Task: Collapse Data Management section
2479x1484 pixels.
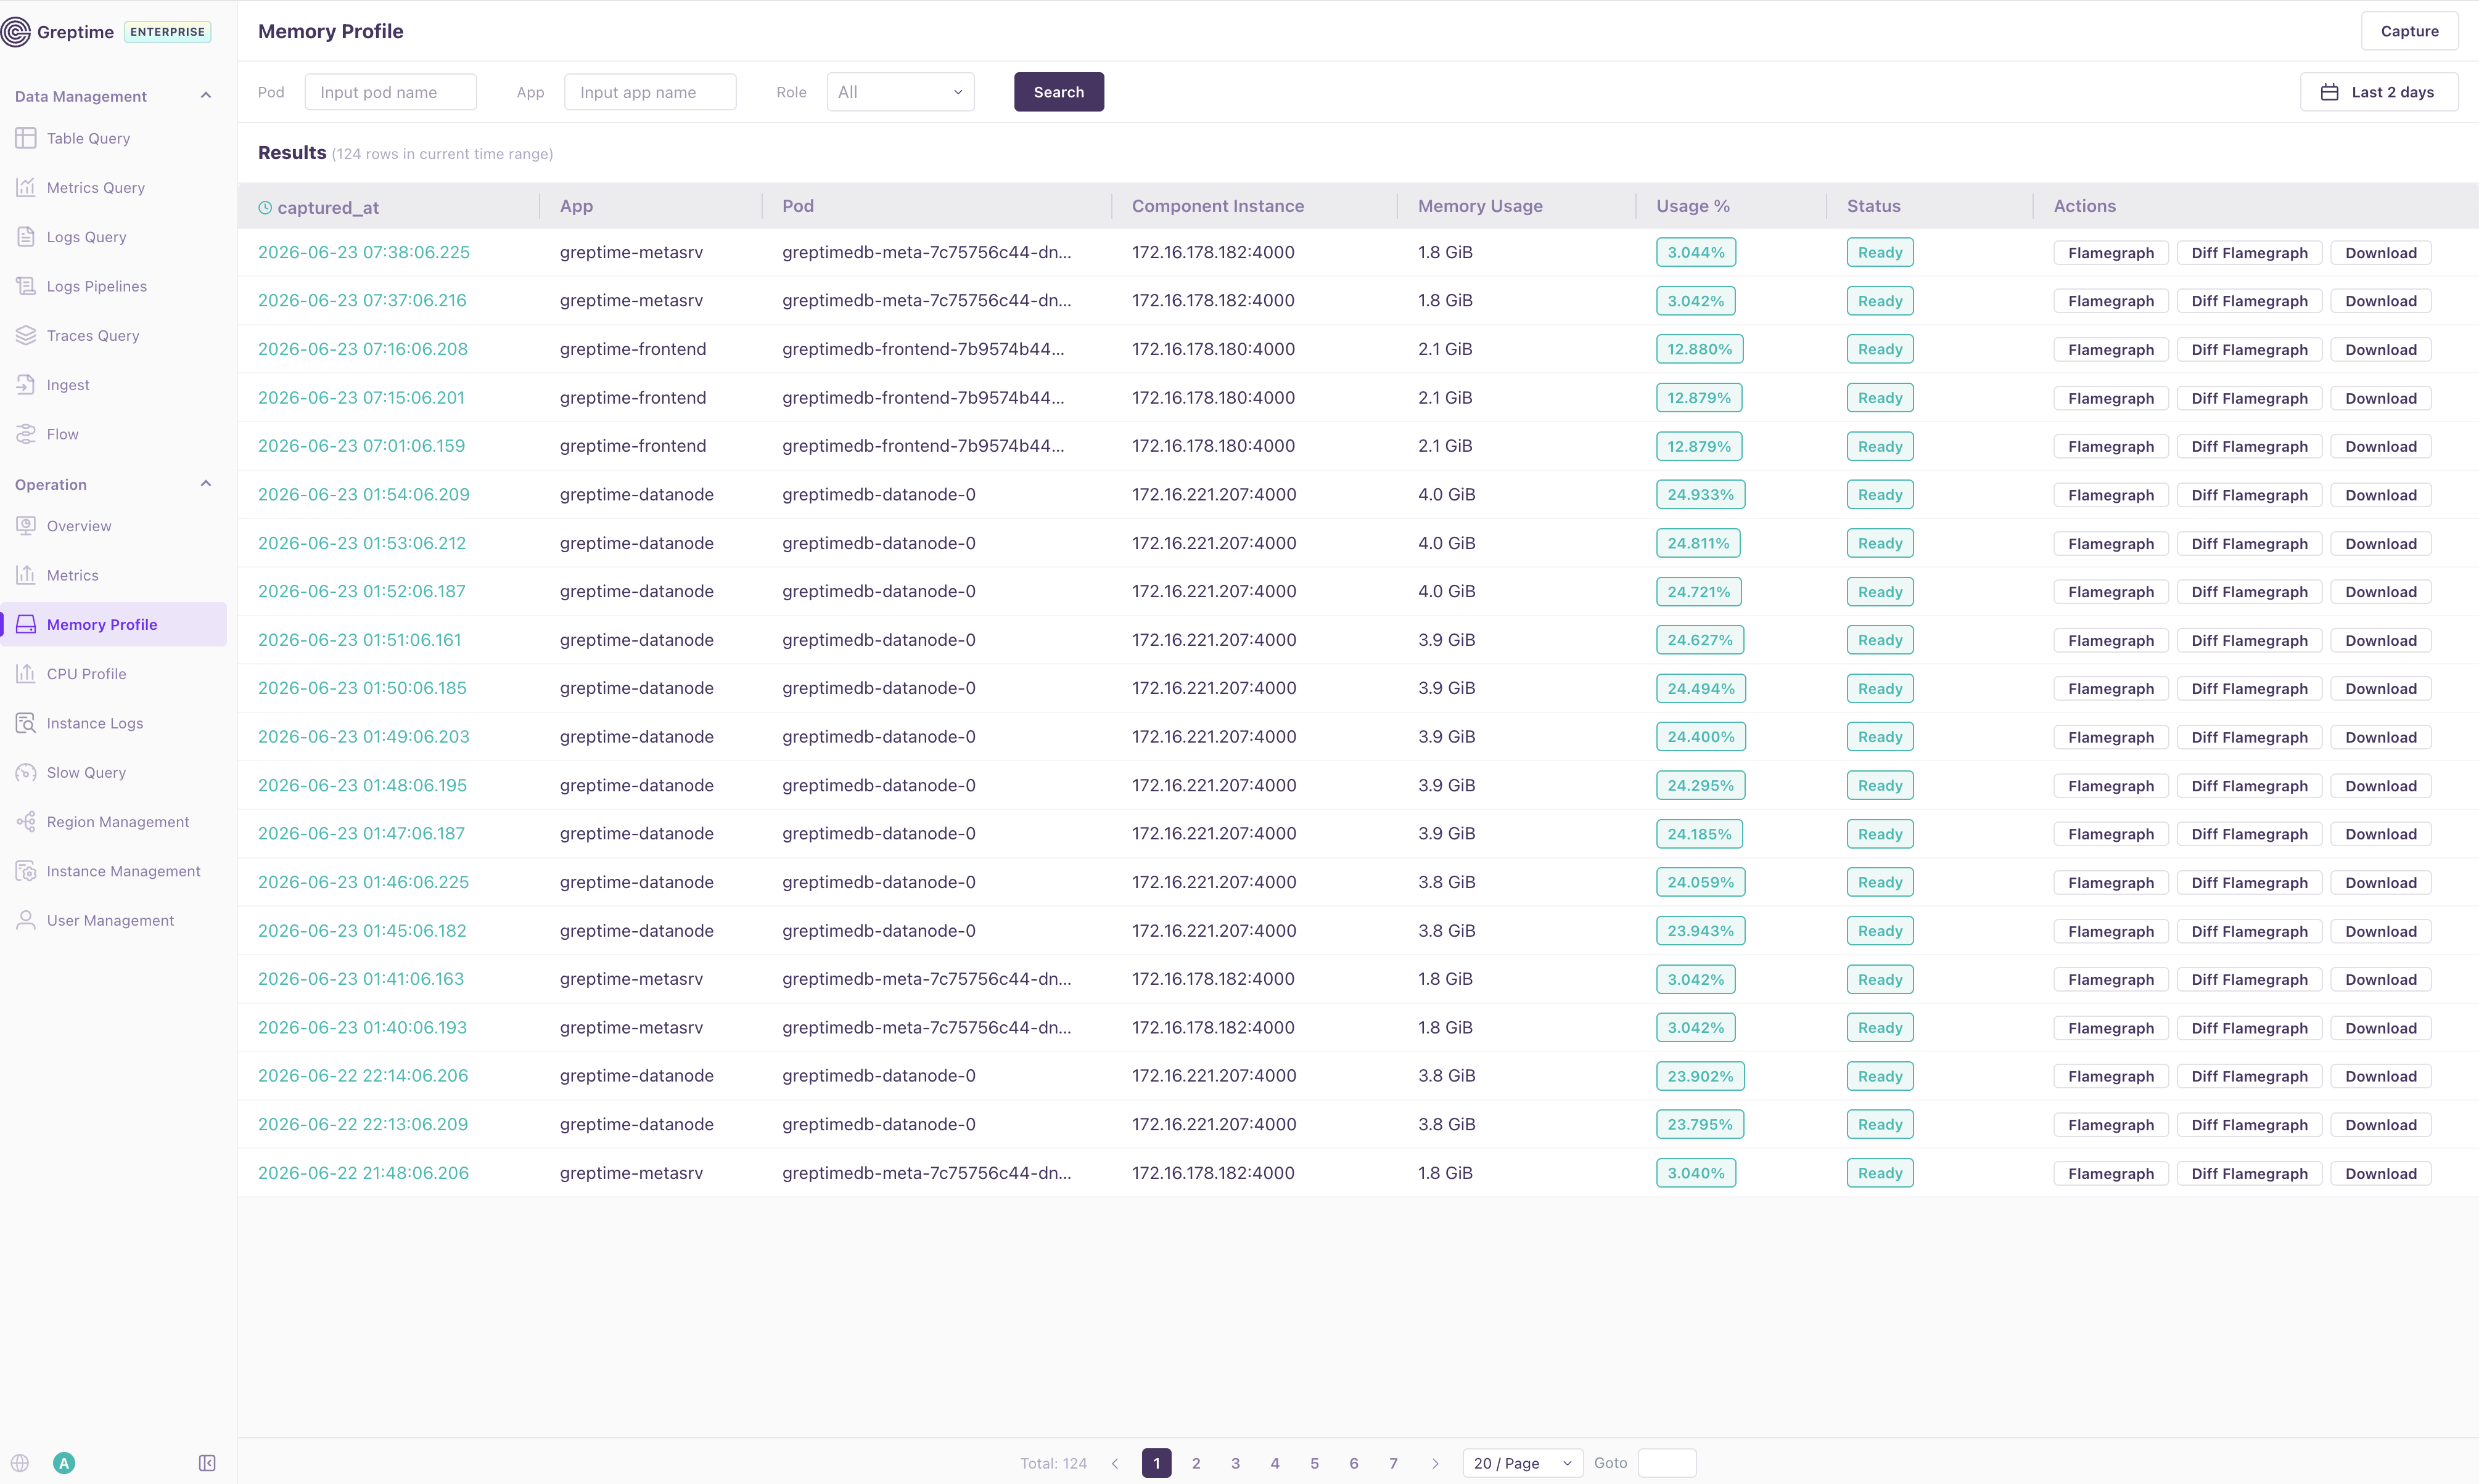Action: [x=206, y=96]
